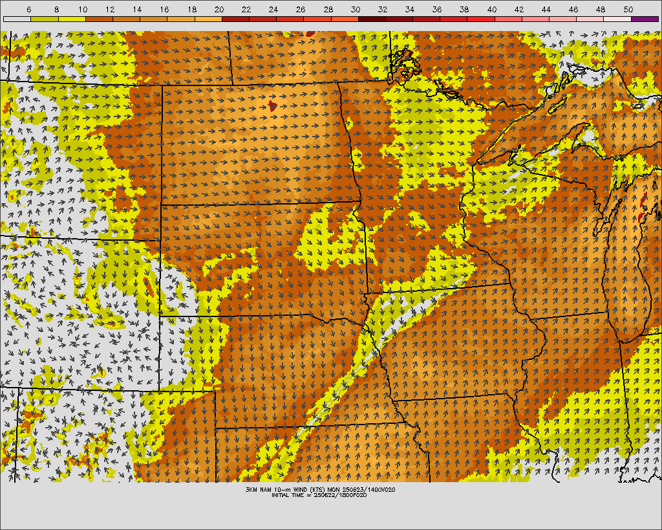Click the legend swatch between 6 and 8
The height and width of the screenshot is (530, 662).
pos(45,19)
